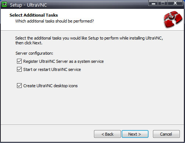Go to previous step with Back button
185x143 pixels.
pyautogui.click(x=107, y=134)
